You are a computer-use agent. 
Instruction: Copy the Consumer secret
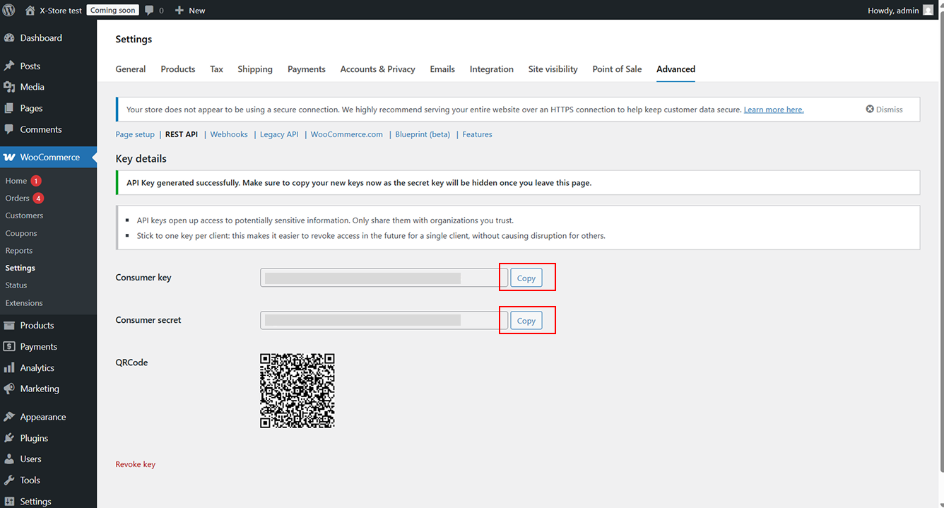pyautogui.click(x=526, y=321)
